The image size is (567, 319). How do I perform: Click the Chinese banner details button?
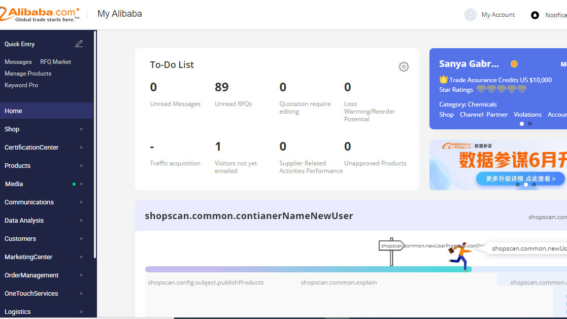520,179
